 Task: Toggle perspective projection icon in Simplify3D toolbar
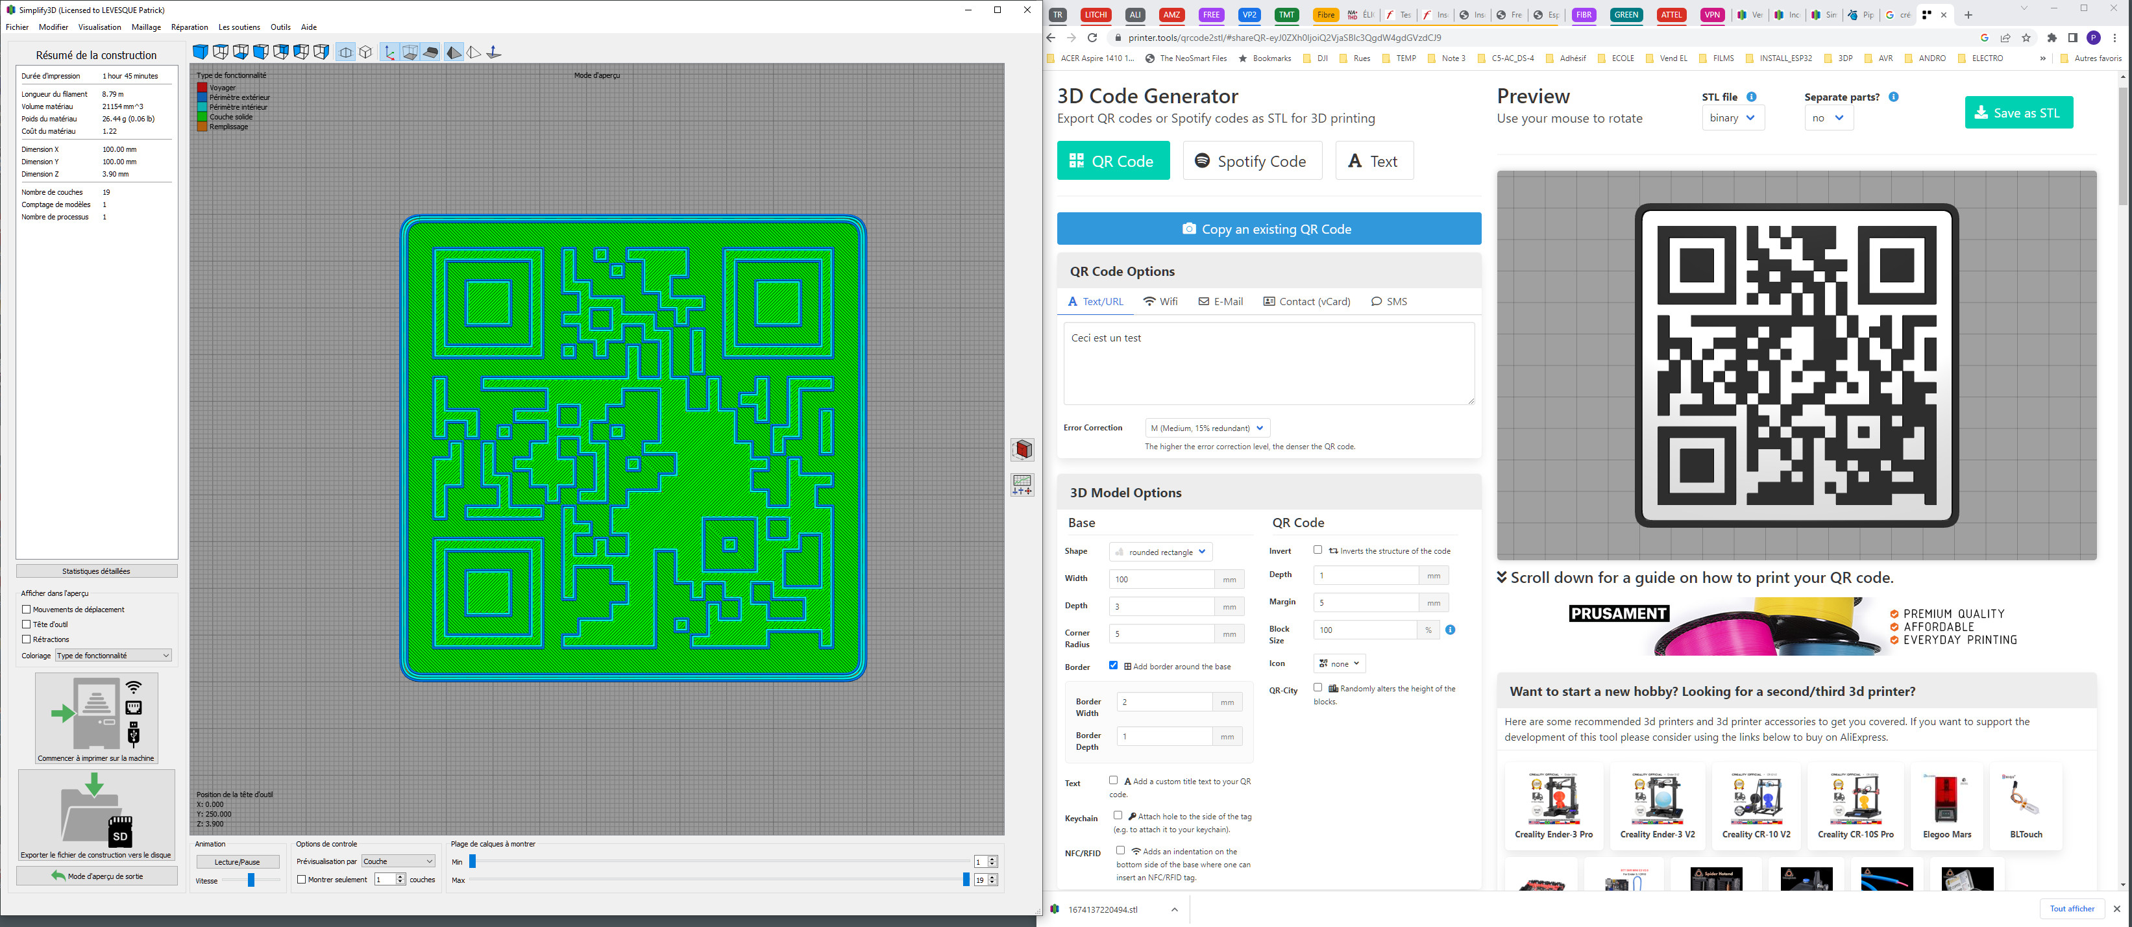tap(346, 52)
